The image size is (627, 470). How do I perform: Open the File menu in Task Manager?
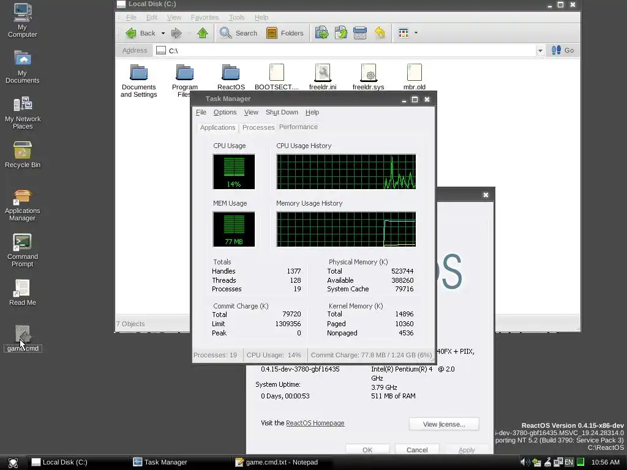[x=201, y=113]
